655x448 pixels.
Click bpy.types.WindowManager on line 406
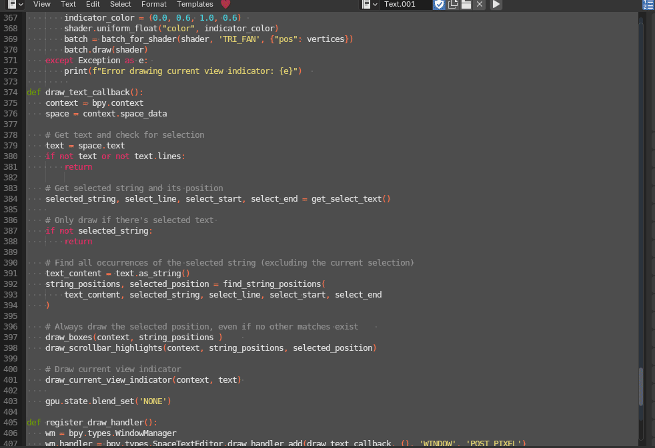[x=122, y=433]
